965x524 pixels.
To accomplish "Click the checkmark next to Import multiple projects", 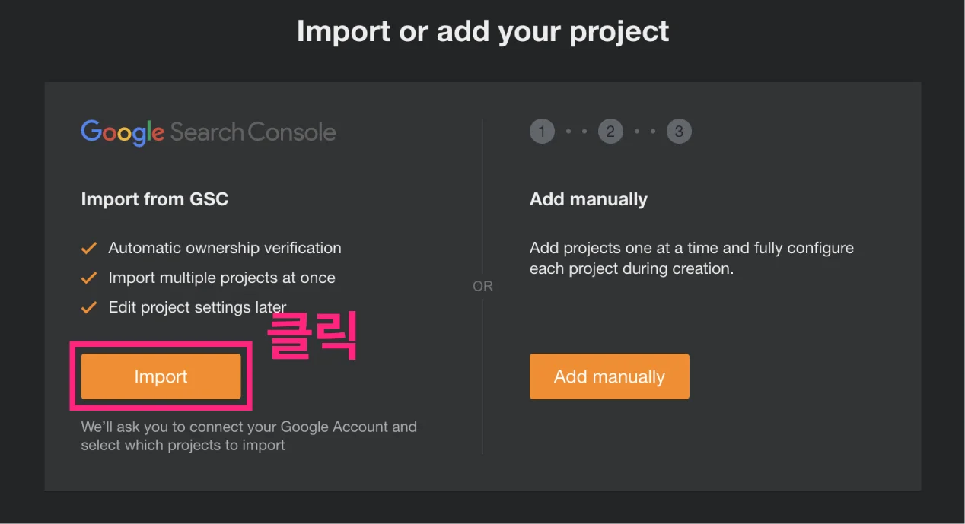I will pyautogui.click(x=89, y=277).
